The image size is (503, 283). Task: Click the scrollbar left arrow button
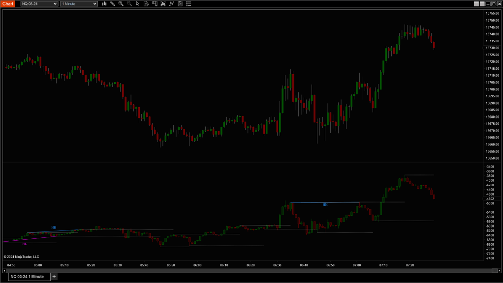pyautogui.click(x=4, y=270)
